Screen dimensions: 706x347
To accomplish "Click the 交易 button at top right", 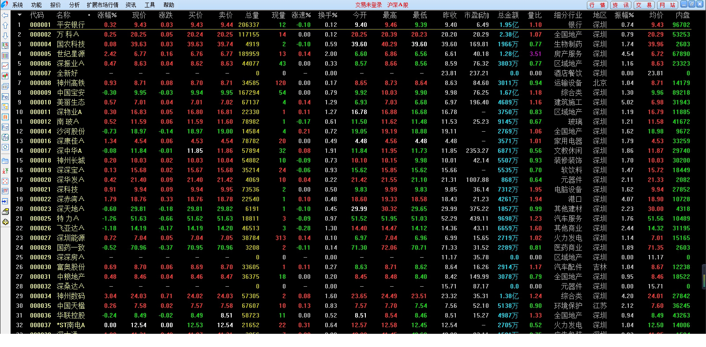I will (x=644, y=5).
